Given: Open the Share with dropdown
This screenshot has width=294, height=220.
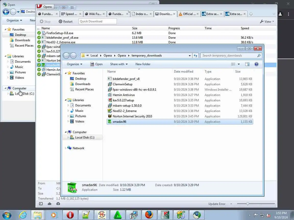Looking at the screenshot, I should click(x=119, y=64).
